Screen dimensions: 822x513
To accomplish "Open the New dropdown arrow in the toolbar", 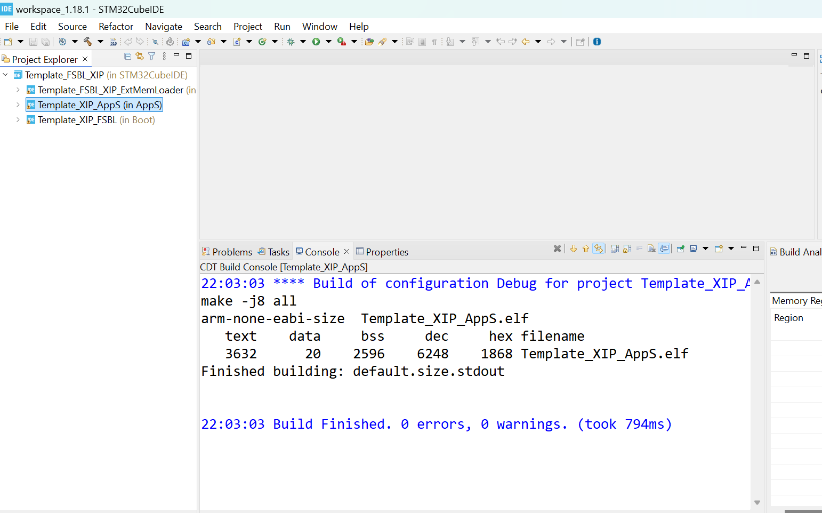I will tap(20, 42).
